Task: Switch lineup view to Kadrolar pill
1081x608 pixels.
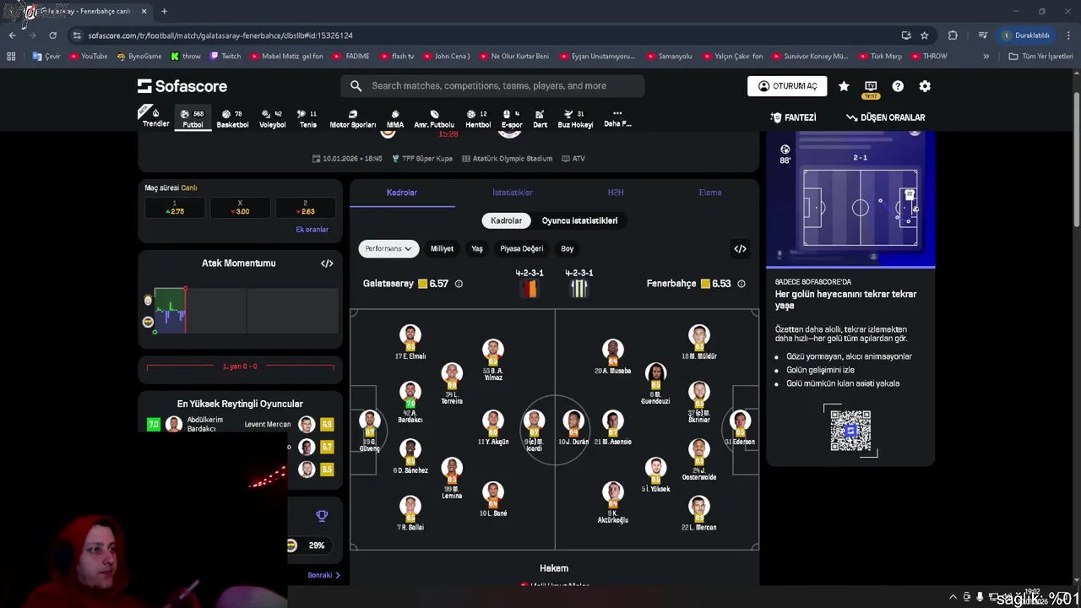Action: tap(506, 220)
